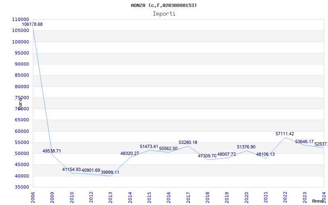This screenshot has height=205, width=328.
Task: Click the data label 47309.70
Action: pos(207,156)
